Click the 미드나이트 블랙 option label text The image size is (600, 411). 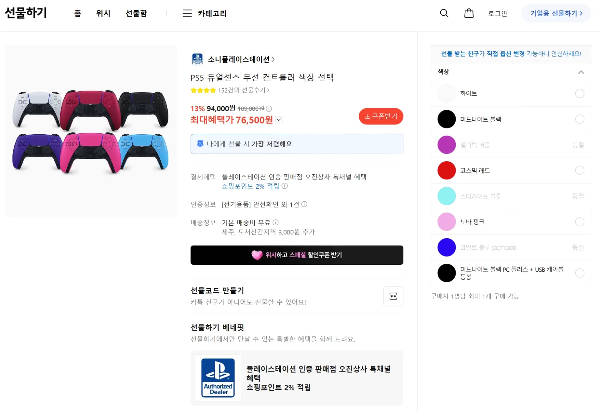(x=481, y=119)
